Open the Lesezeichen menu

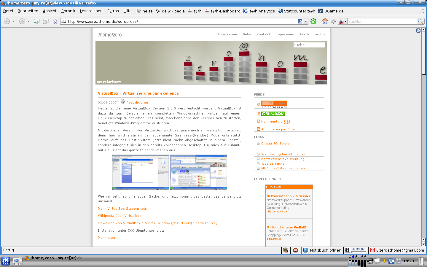point(91,11)
